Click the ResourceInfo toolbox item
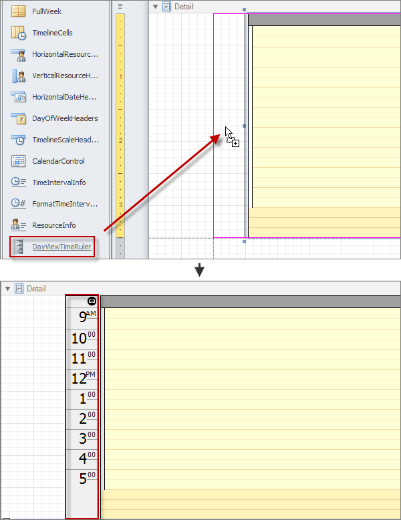401x520 pixels. pos(55,225)
